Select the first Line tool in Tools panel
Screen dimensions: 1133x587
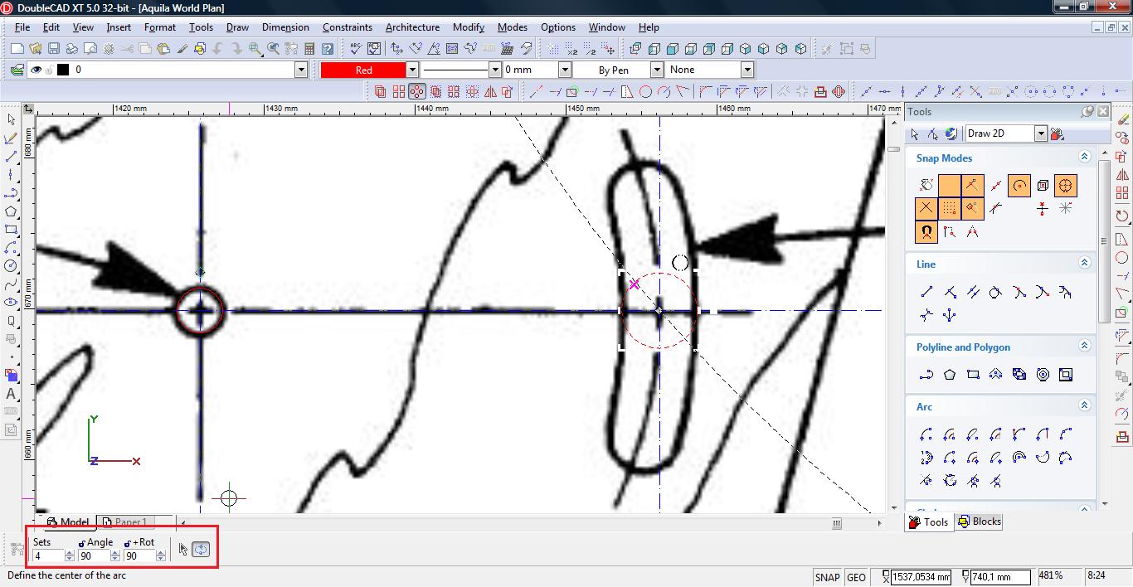click(x=926, y=292)
